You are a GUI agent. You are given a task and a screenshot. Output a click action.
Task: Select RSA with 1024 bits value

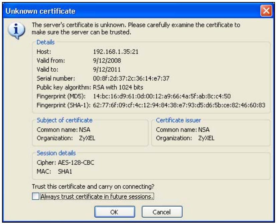point(118,87)
